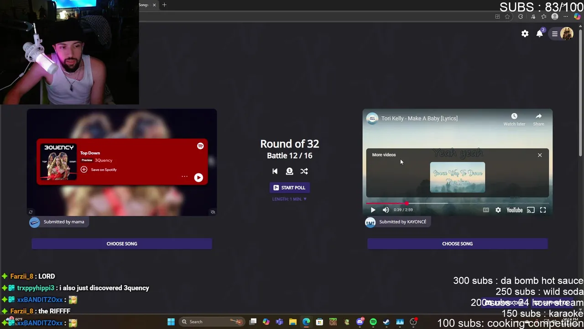Seek on the YouTube progress bar
This screenshot has height=329, width=584.
coord(457,203)
